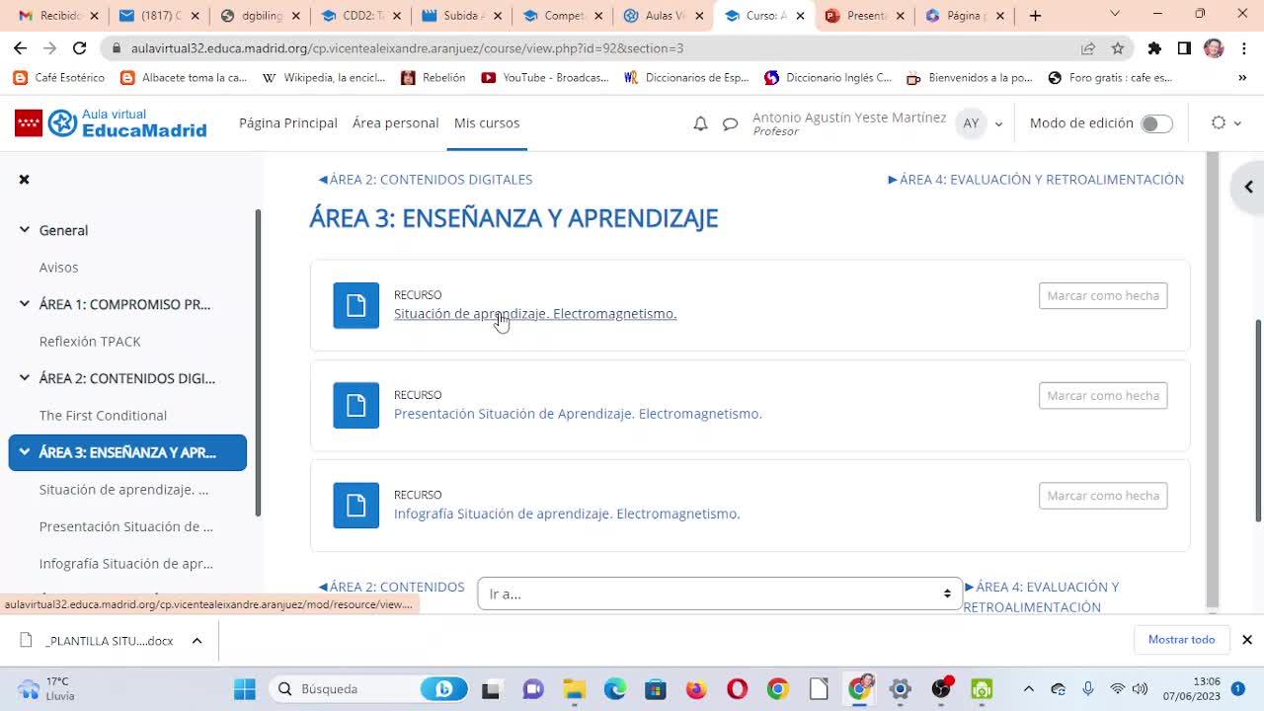Collapse ÁREA 1: COMPROMISO section in index
The width and height of the screenshot is (1264, 711).
click(x=25, y=304)
